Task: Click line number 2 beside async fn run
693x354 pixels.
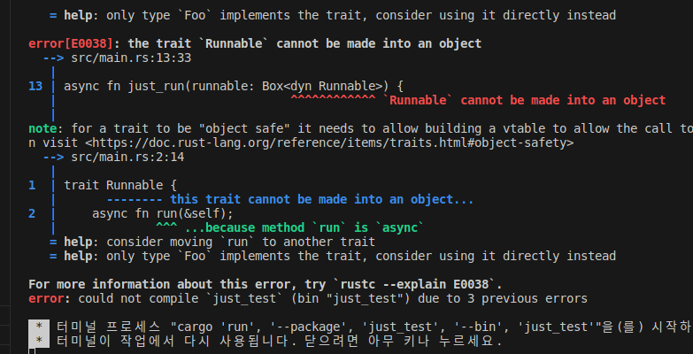Action: point(32,213)
